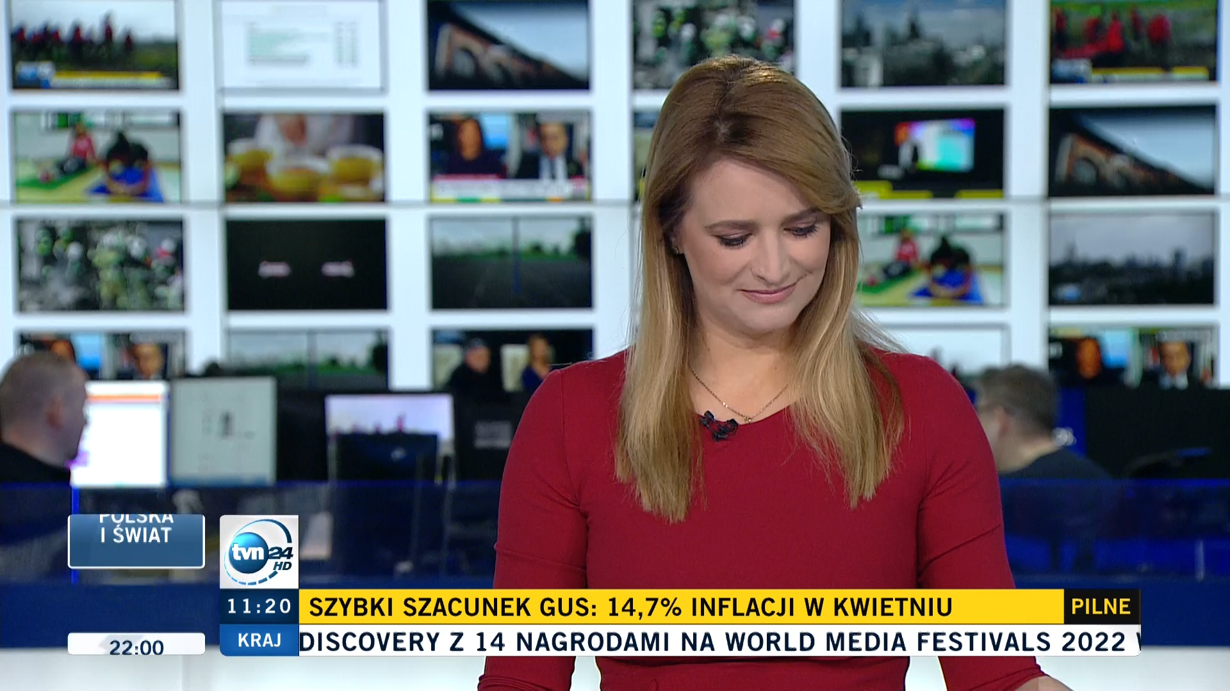1230x691 pixels.
Task: Click the bright computer monitor at left desk
Action: coord(120,434)
